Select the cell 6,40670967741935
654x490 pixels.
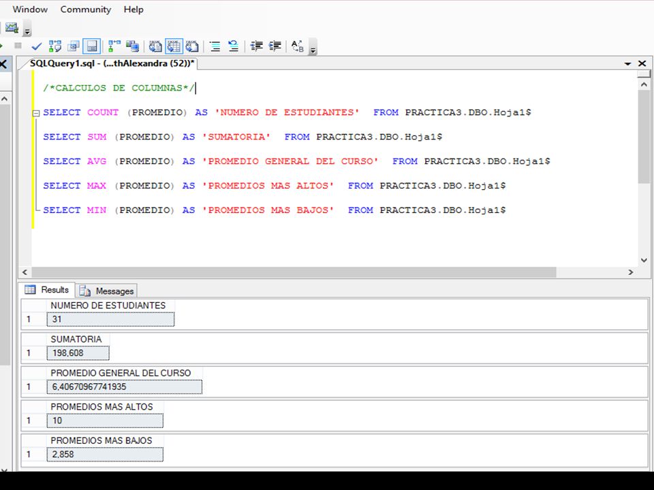click(x=124, y=387)
